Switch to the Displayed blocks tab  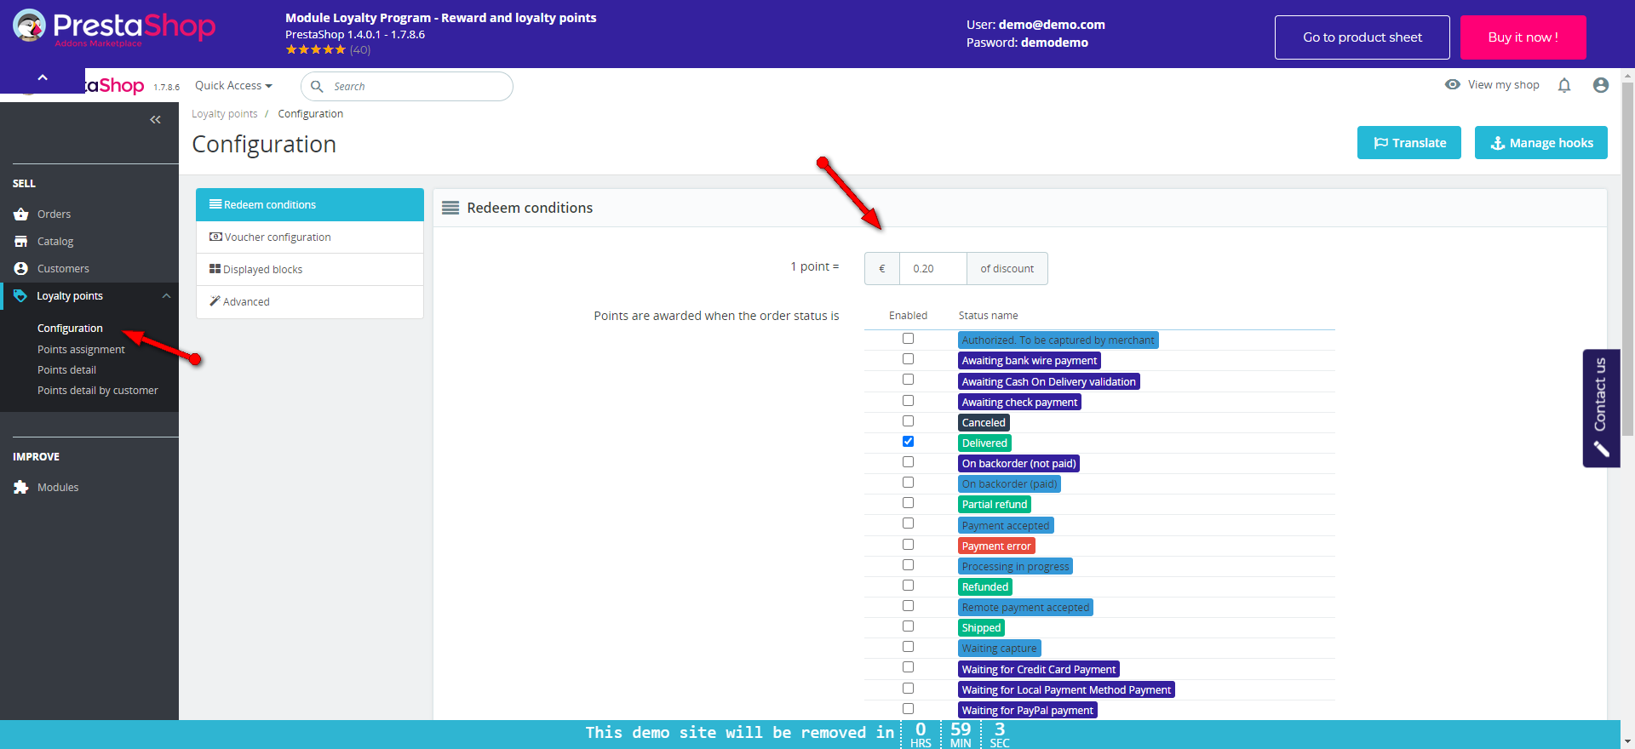[310, 270]
